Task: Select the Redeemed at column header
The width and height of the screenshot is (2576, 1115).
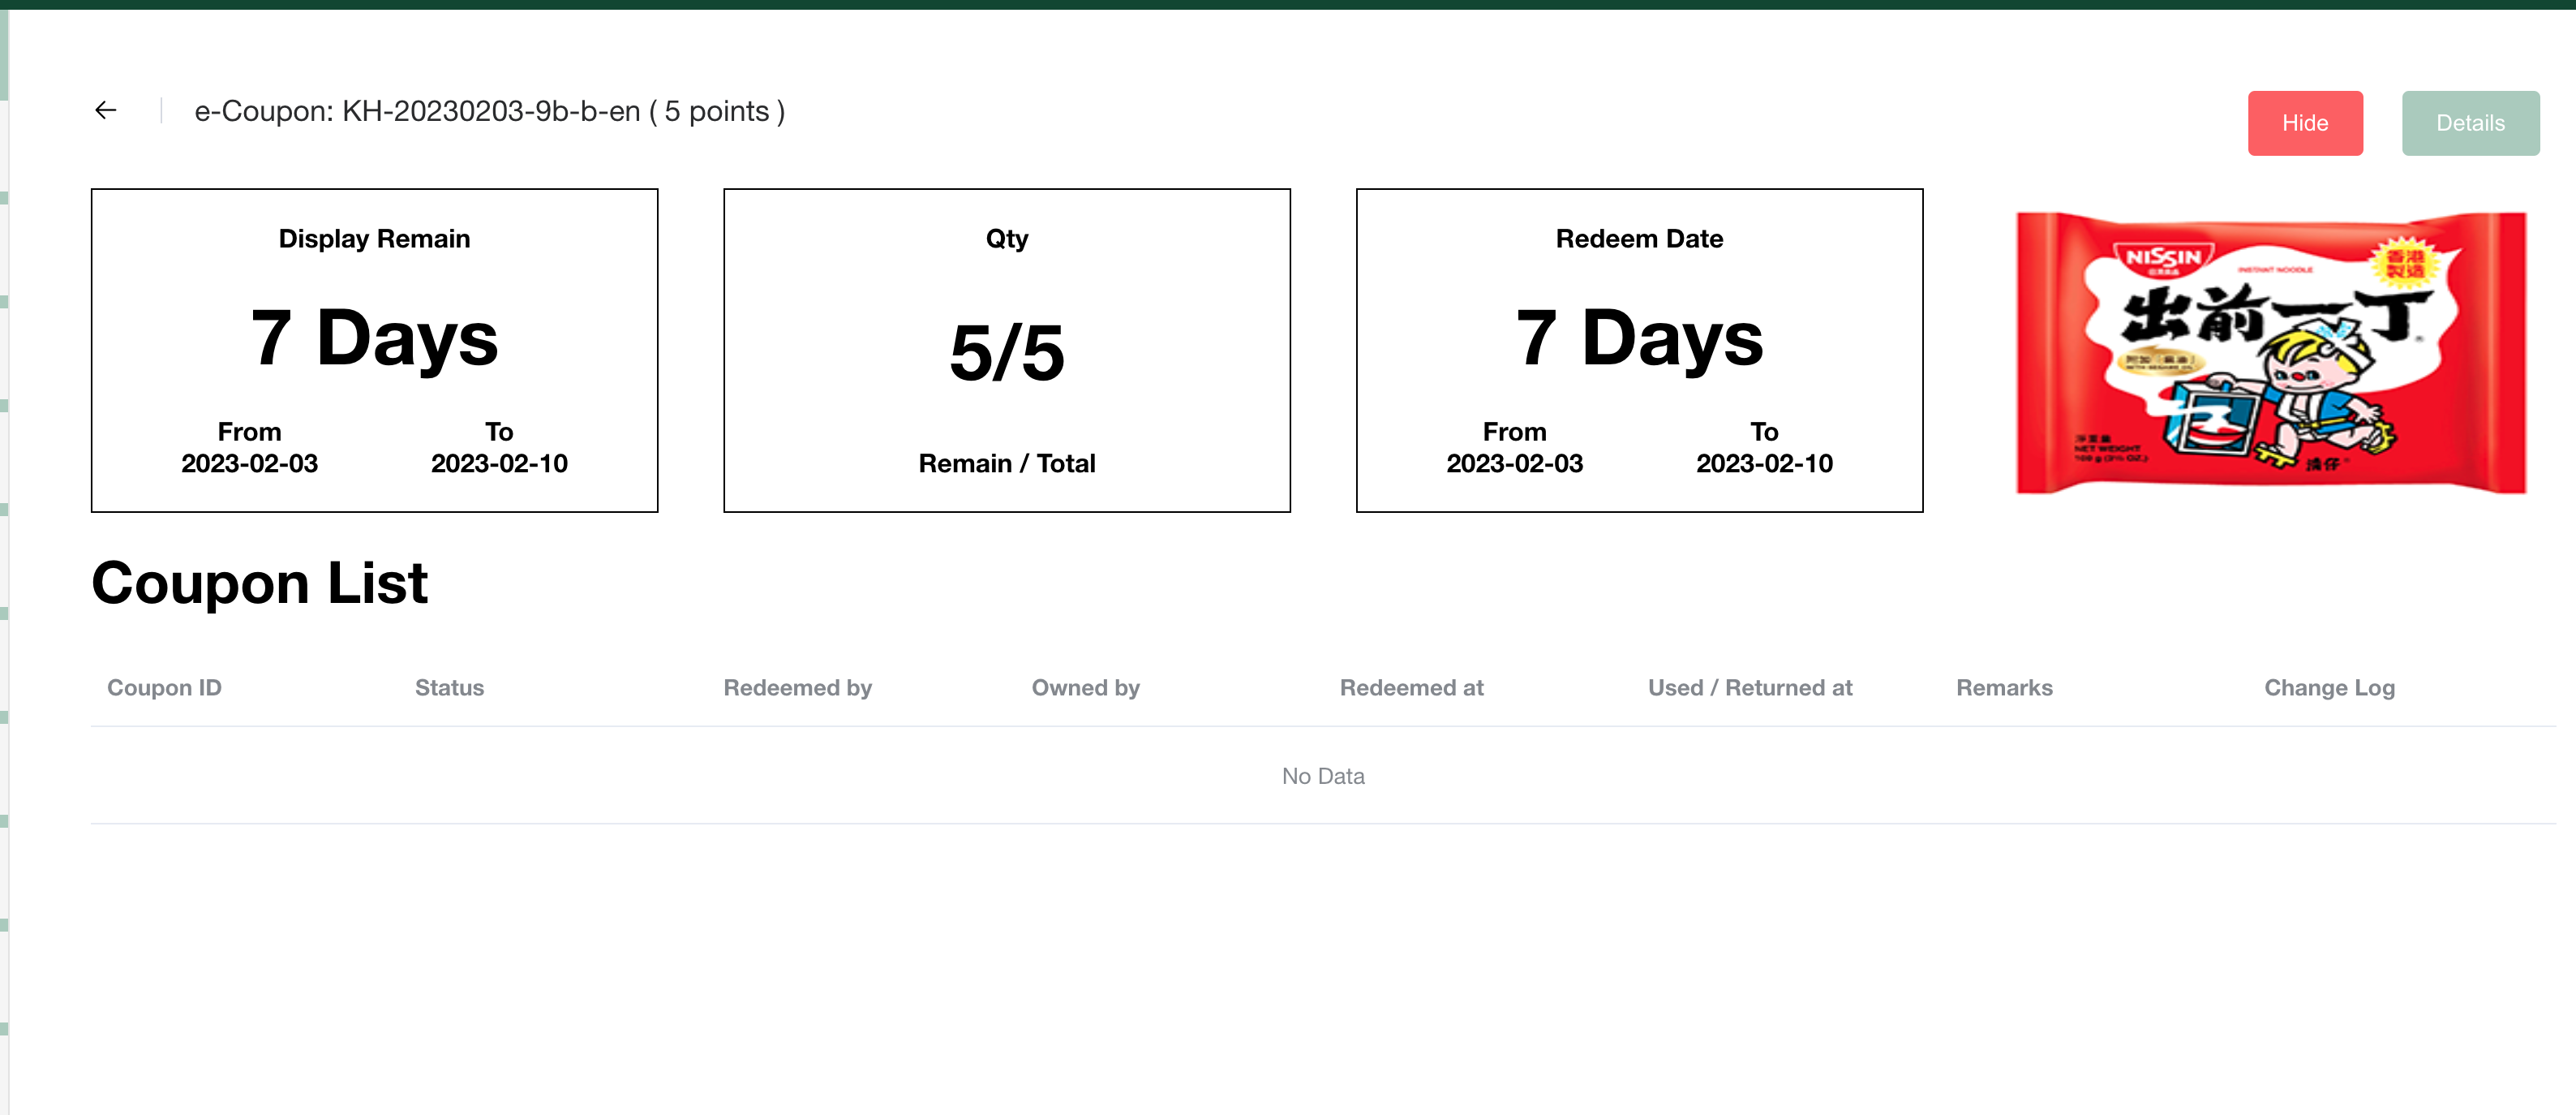Action: pyautogui.click(x=1411, y=687)
